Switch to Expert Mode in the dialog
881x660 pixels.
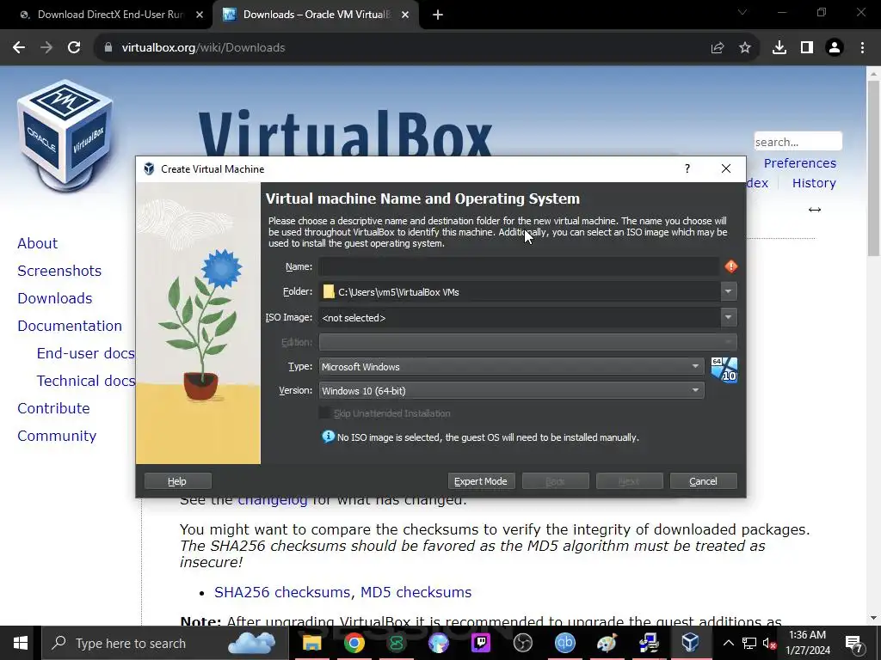pyautogui.click(x=481, y=481)
